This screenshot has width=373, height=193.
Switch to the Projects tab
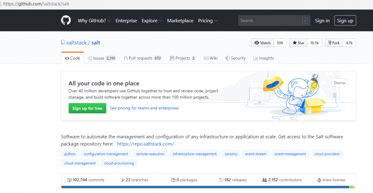[183, 58]
